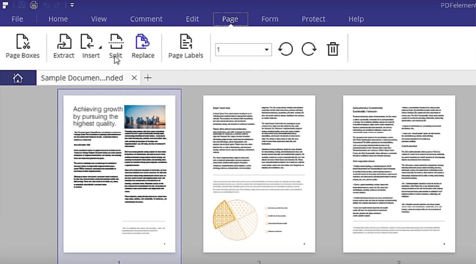Go to the Home screen icon
Screen dimensions: 476x264
[18, 78]
